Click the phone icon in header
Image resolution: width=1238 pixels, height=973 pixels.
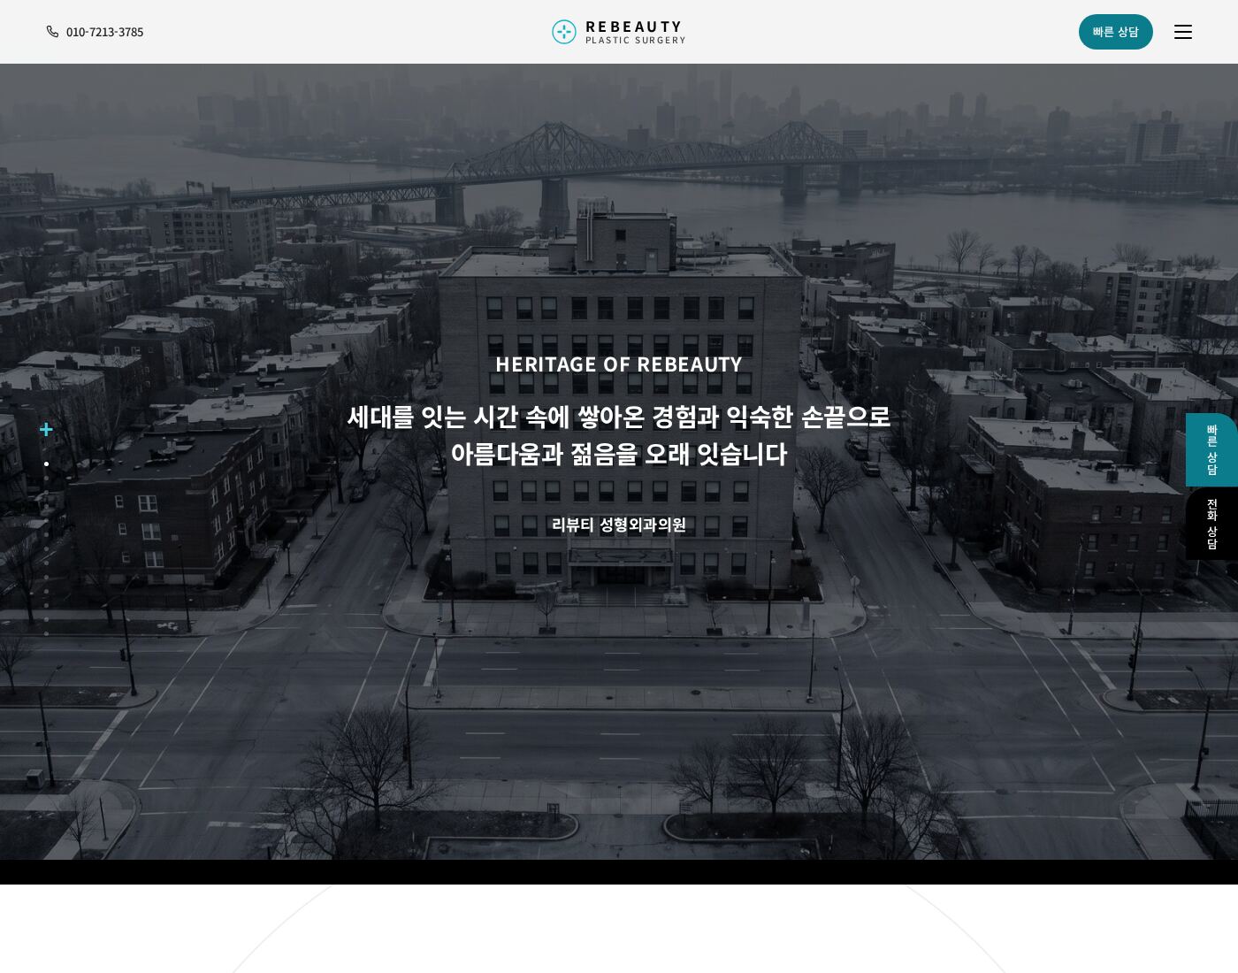(x=52, y=32)
